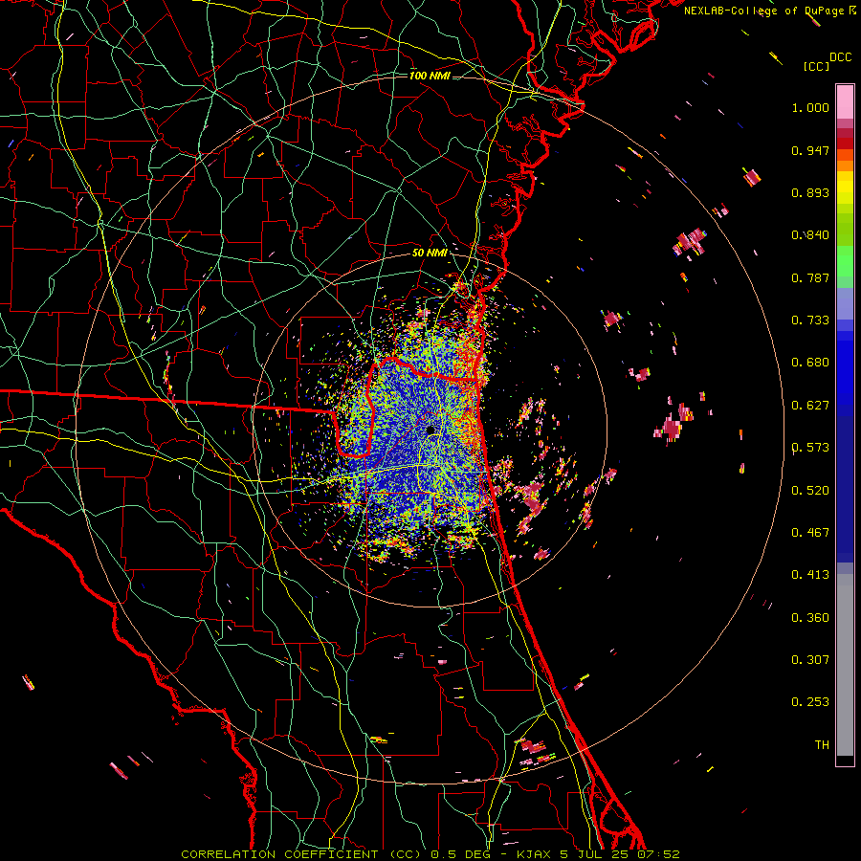Screen dimensions: 861x861
Task: Click the 100 NMI range ring label
Action: click(x=430, y=76)
